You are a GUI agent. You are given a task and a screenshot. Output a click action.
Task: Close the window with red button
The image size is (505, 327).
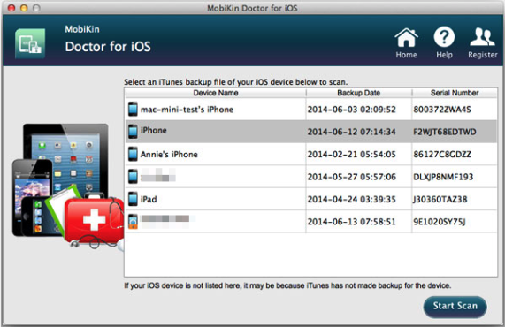(x=11, y=8)
